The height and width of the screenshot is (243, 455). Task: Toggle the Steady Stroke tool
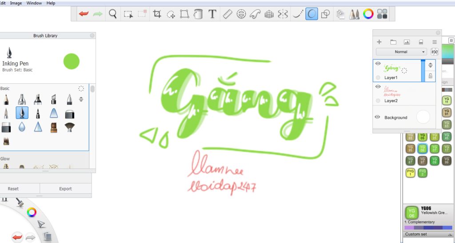298,14
